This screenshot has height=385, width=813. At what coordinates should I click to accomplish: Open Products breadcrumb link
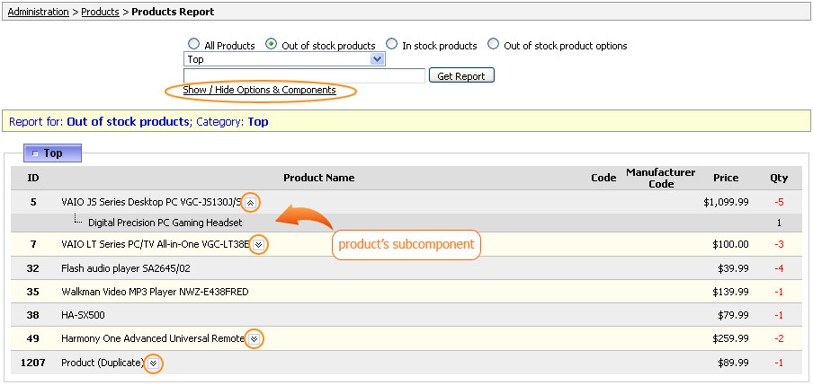(x=100, y=12)
